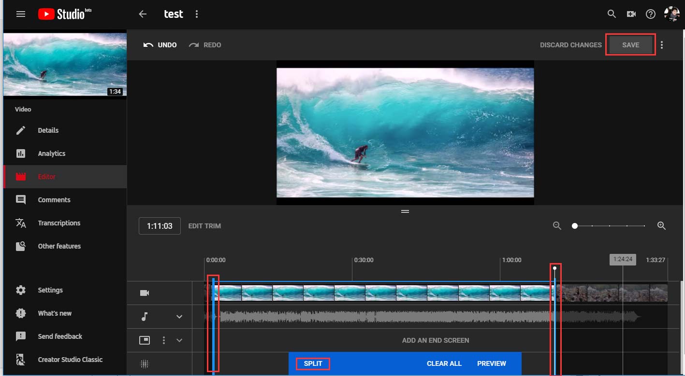Expand the end screen track chevron
Viewport: 685px width, 376px height.
[x=179, y=340]
